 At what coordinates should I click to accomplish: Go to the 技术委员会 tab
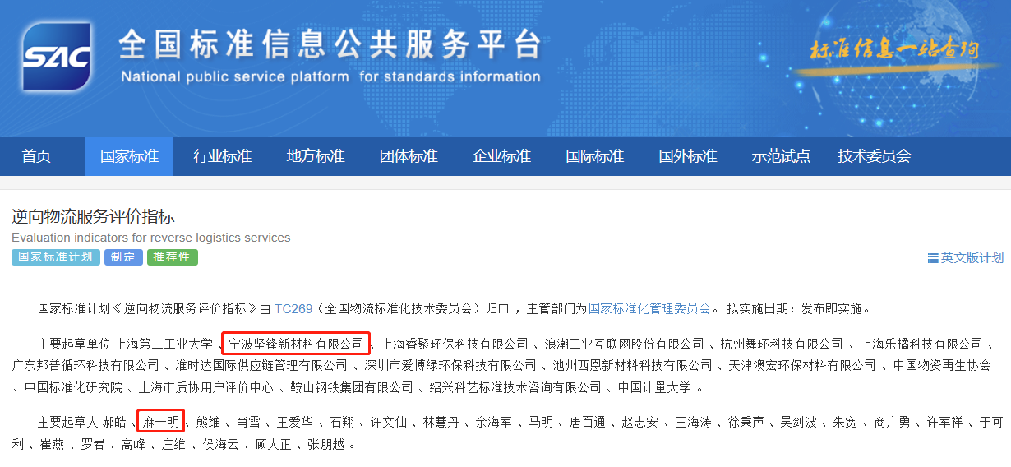874,156
